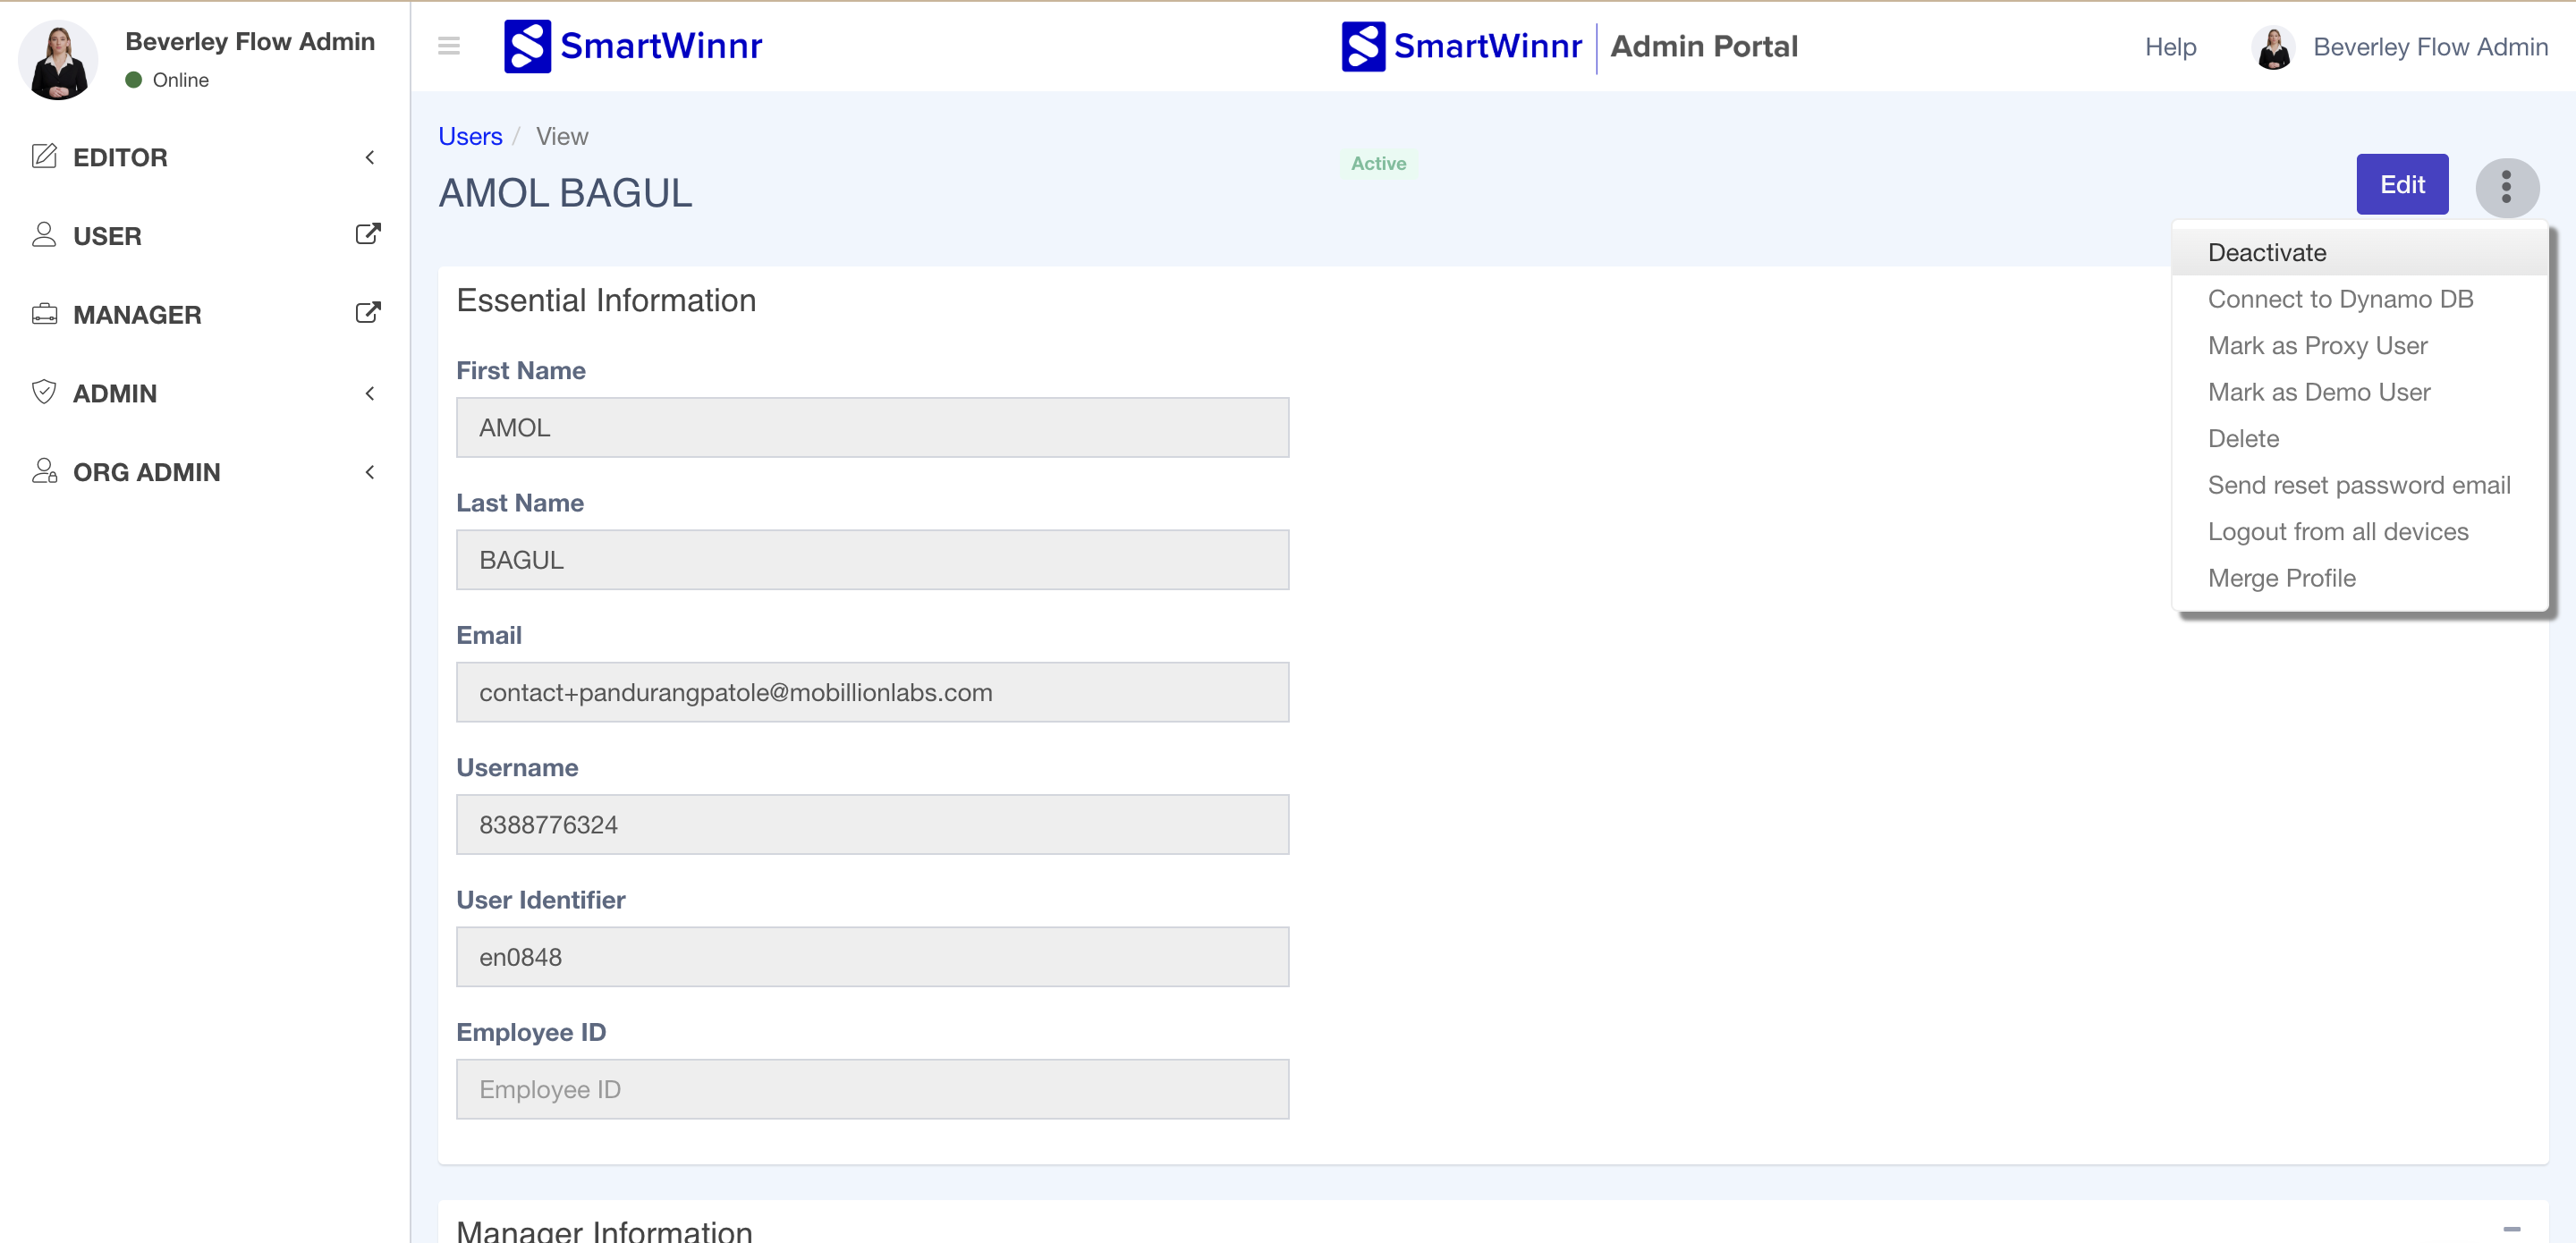Click the MANAGER external link icon
Viewport: 2576px width, 1243px height.
pyautogui.click(x=368, y=313)
